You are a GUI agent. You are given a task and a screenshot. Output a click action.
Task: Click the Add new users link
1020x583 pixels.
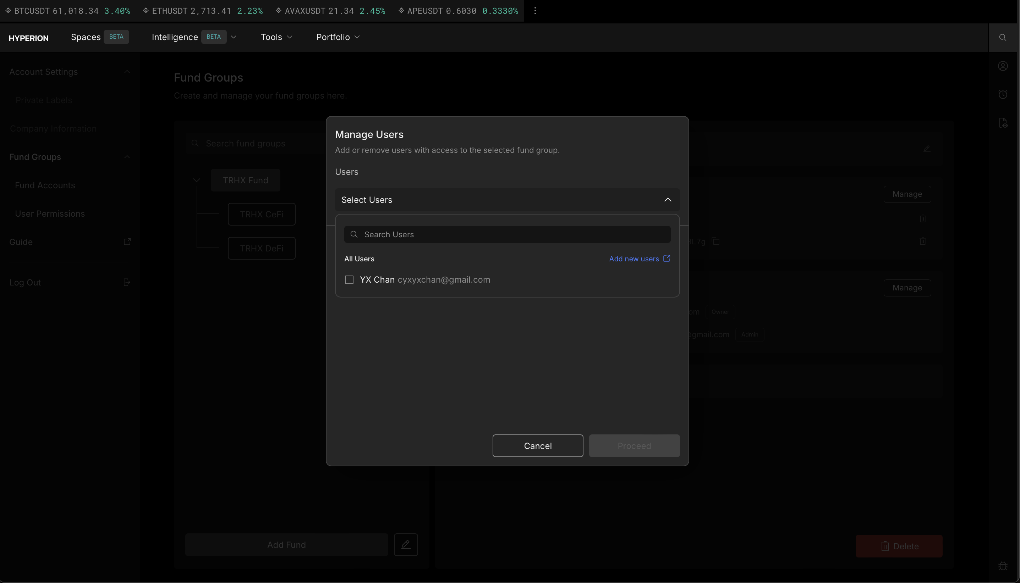tap(634, 259)
